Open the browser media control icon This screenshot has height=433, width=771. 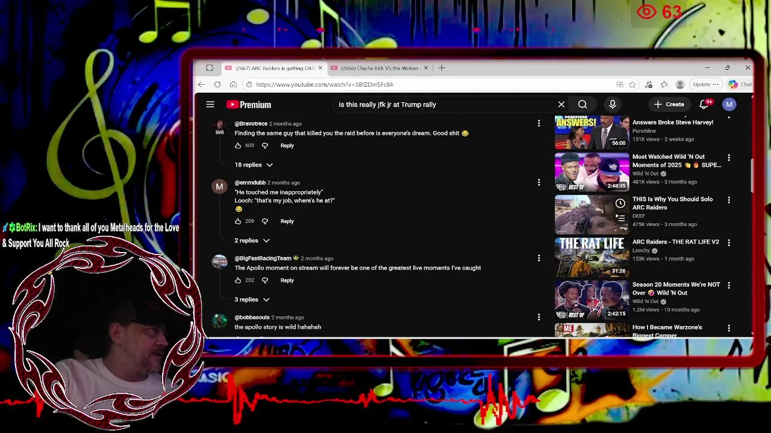(649, 84)
